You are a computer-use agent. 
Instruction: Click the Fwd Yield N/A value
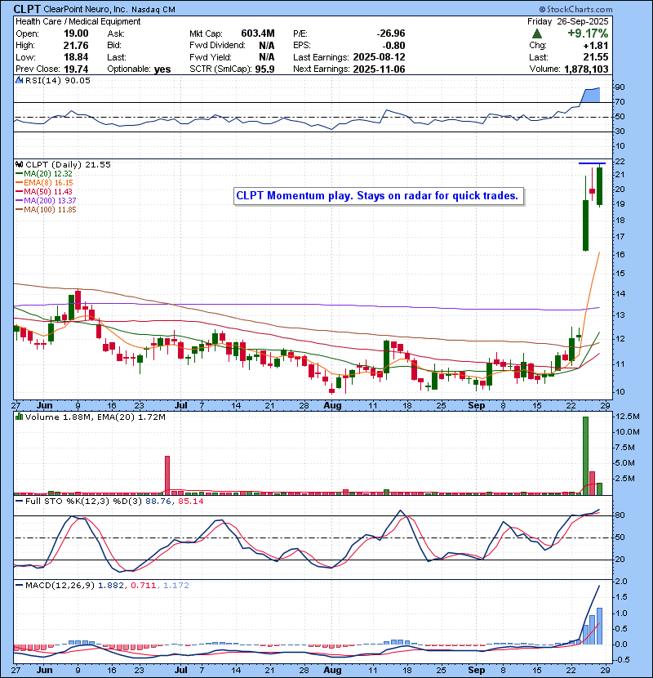point(267,57)
